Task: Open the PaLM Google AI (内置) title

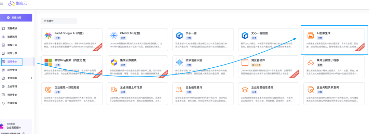Action: pyautogui.click(x=69, y=33)
